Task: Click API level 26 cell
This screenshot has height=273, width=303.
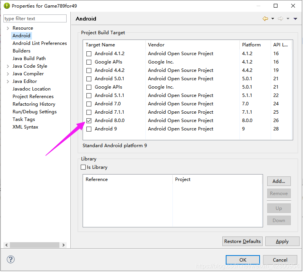Action: [x=276, y=121]
